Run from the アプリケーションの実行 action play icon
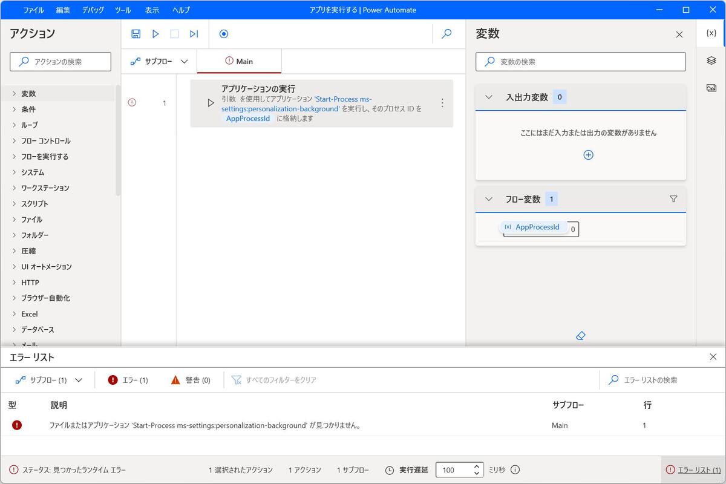Viewport: 726px width, 484px height. (x=211, y=103)
